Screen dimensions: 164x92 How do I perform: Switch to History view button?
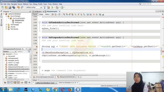[47, 14]
